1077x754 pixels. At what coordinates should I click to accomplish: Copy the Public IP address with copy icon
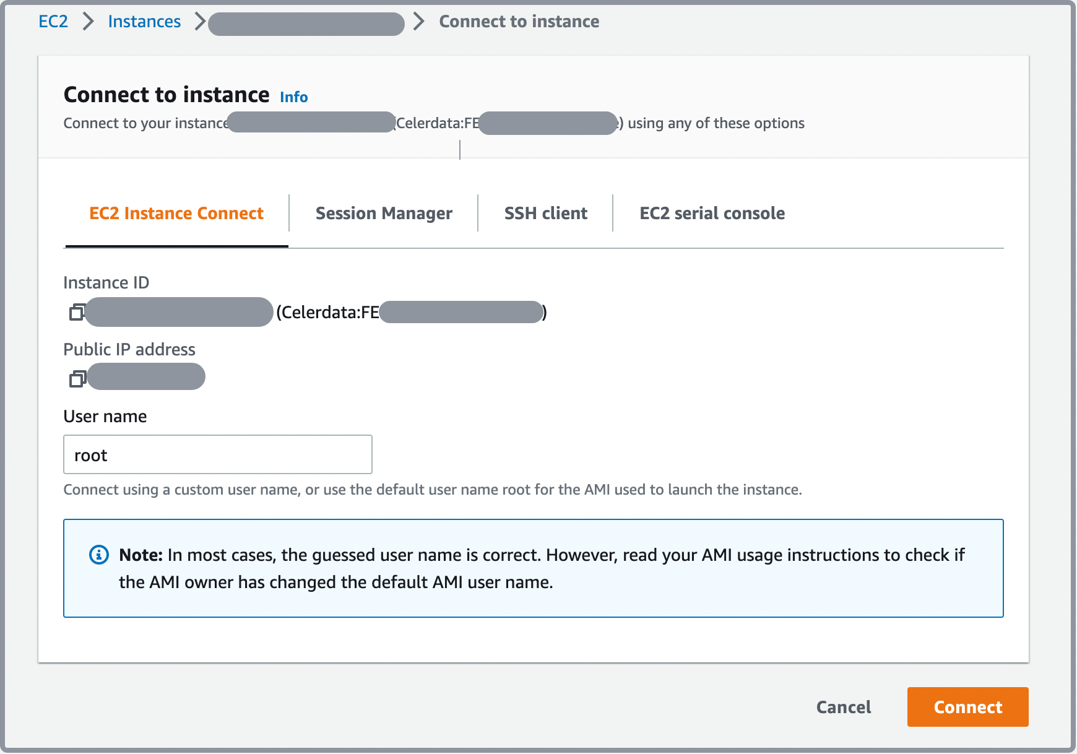coord(77,378)
